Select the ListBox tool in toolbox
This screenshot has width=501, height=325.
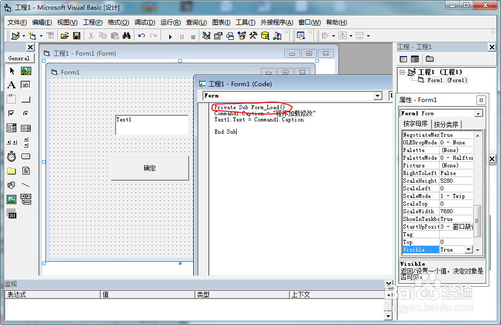point(26,128)
